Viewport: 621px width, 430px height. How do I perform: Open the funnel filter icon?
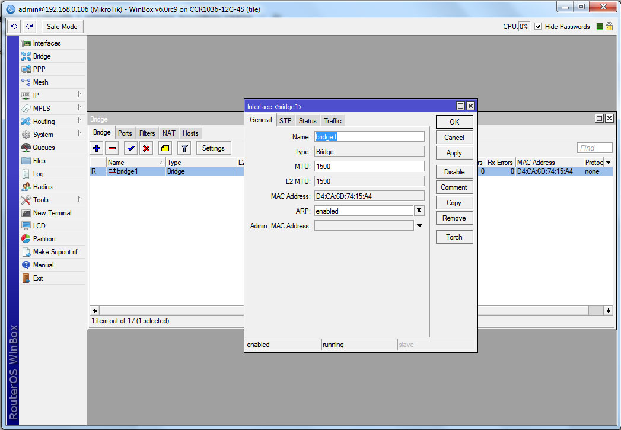coord(184,148)
